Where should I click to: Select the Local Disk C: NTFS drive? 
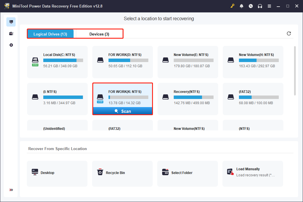[x=57, y=62]
